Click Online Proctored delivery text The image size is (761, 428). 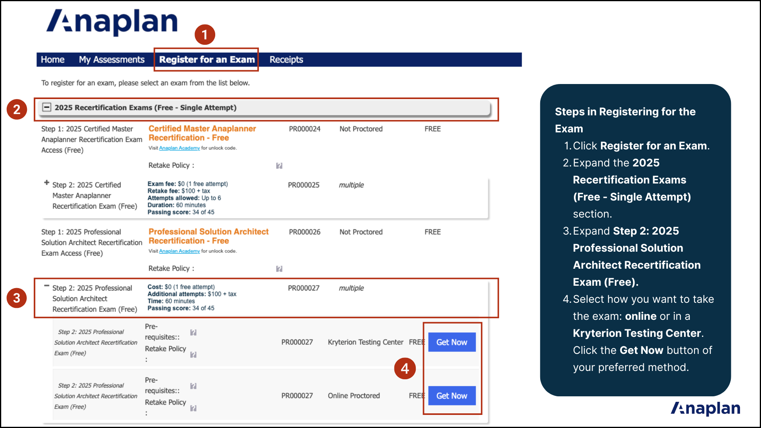click(354, 396)
